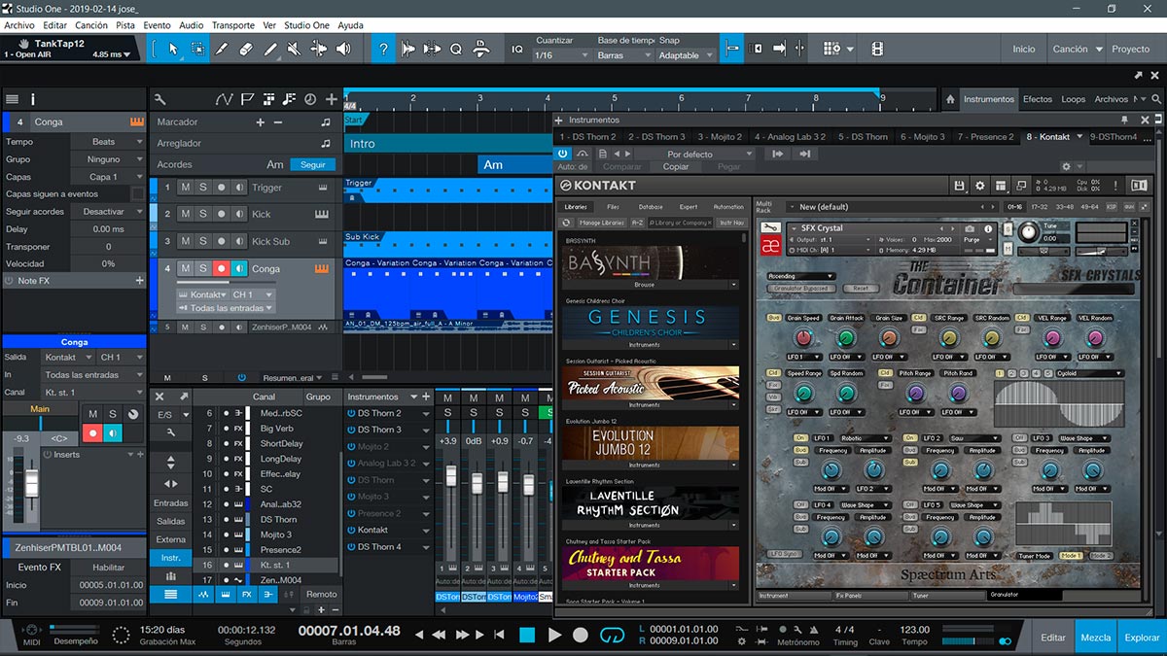The image size is (1167, 656).
Task: Open Kontakt options gear icon
Action: 979,186
